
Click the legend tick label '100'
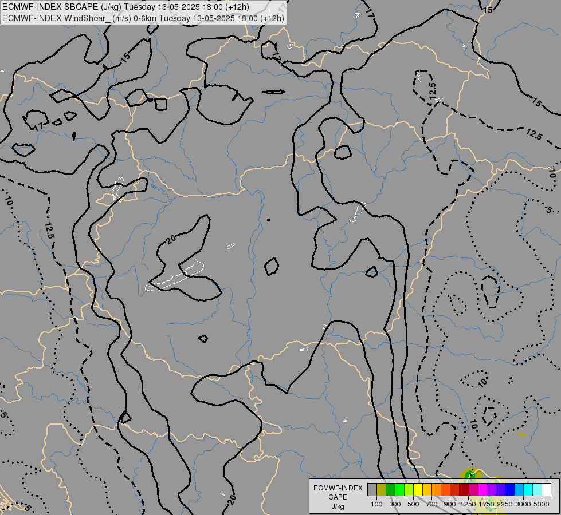[x=376, y=504]
